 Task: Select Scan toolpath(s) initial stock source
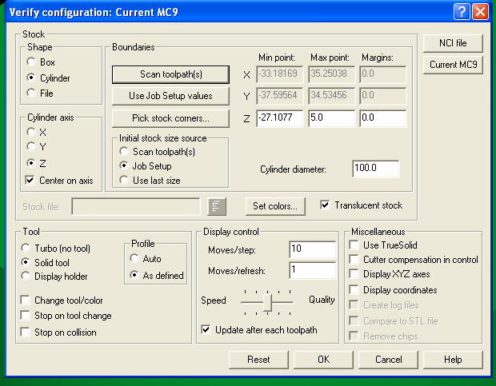pos(124,151)
